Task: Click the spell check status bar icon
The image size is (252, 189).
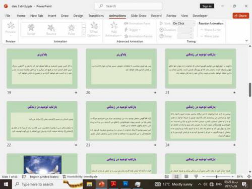Action: pos(24,176)
